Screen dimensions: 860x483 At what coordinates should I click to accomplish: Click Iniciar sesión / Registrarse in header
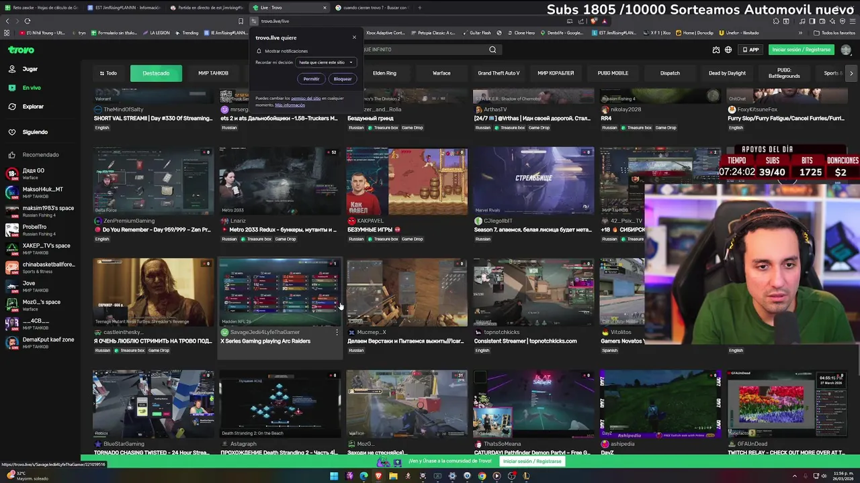pyautogui.click(x=801, y=50)
